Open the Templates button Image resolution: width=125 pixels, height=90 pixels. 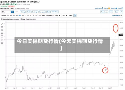(x=104, y=12)
